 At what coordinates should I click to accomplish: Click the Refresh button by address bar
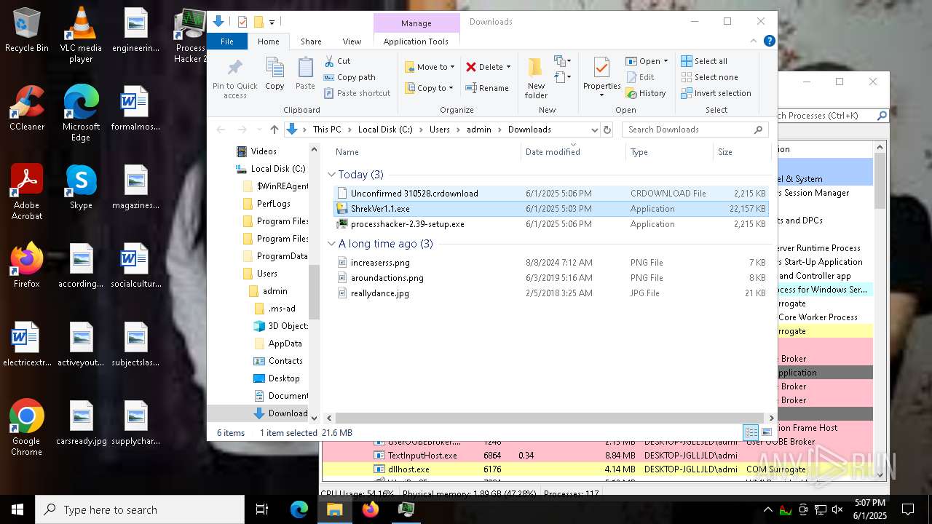608,130
